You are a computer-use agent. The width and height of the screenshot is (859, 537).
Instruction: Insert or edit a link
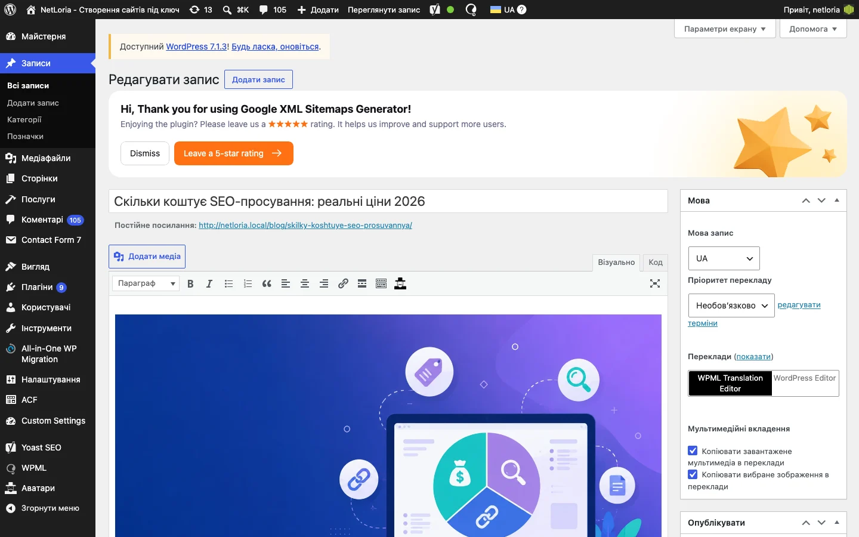coord(343,284)
